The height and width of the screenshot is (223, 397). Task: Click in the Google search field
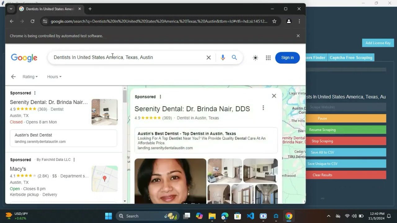[x=127, y=58]
